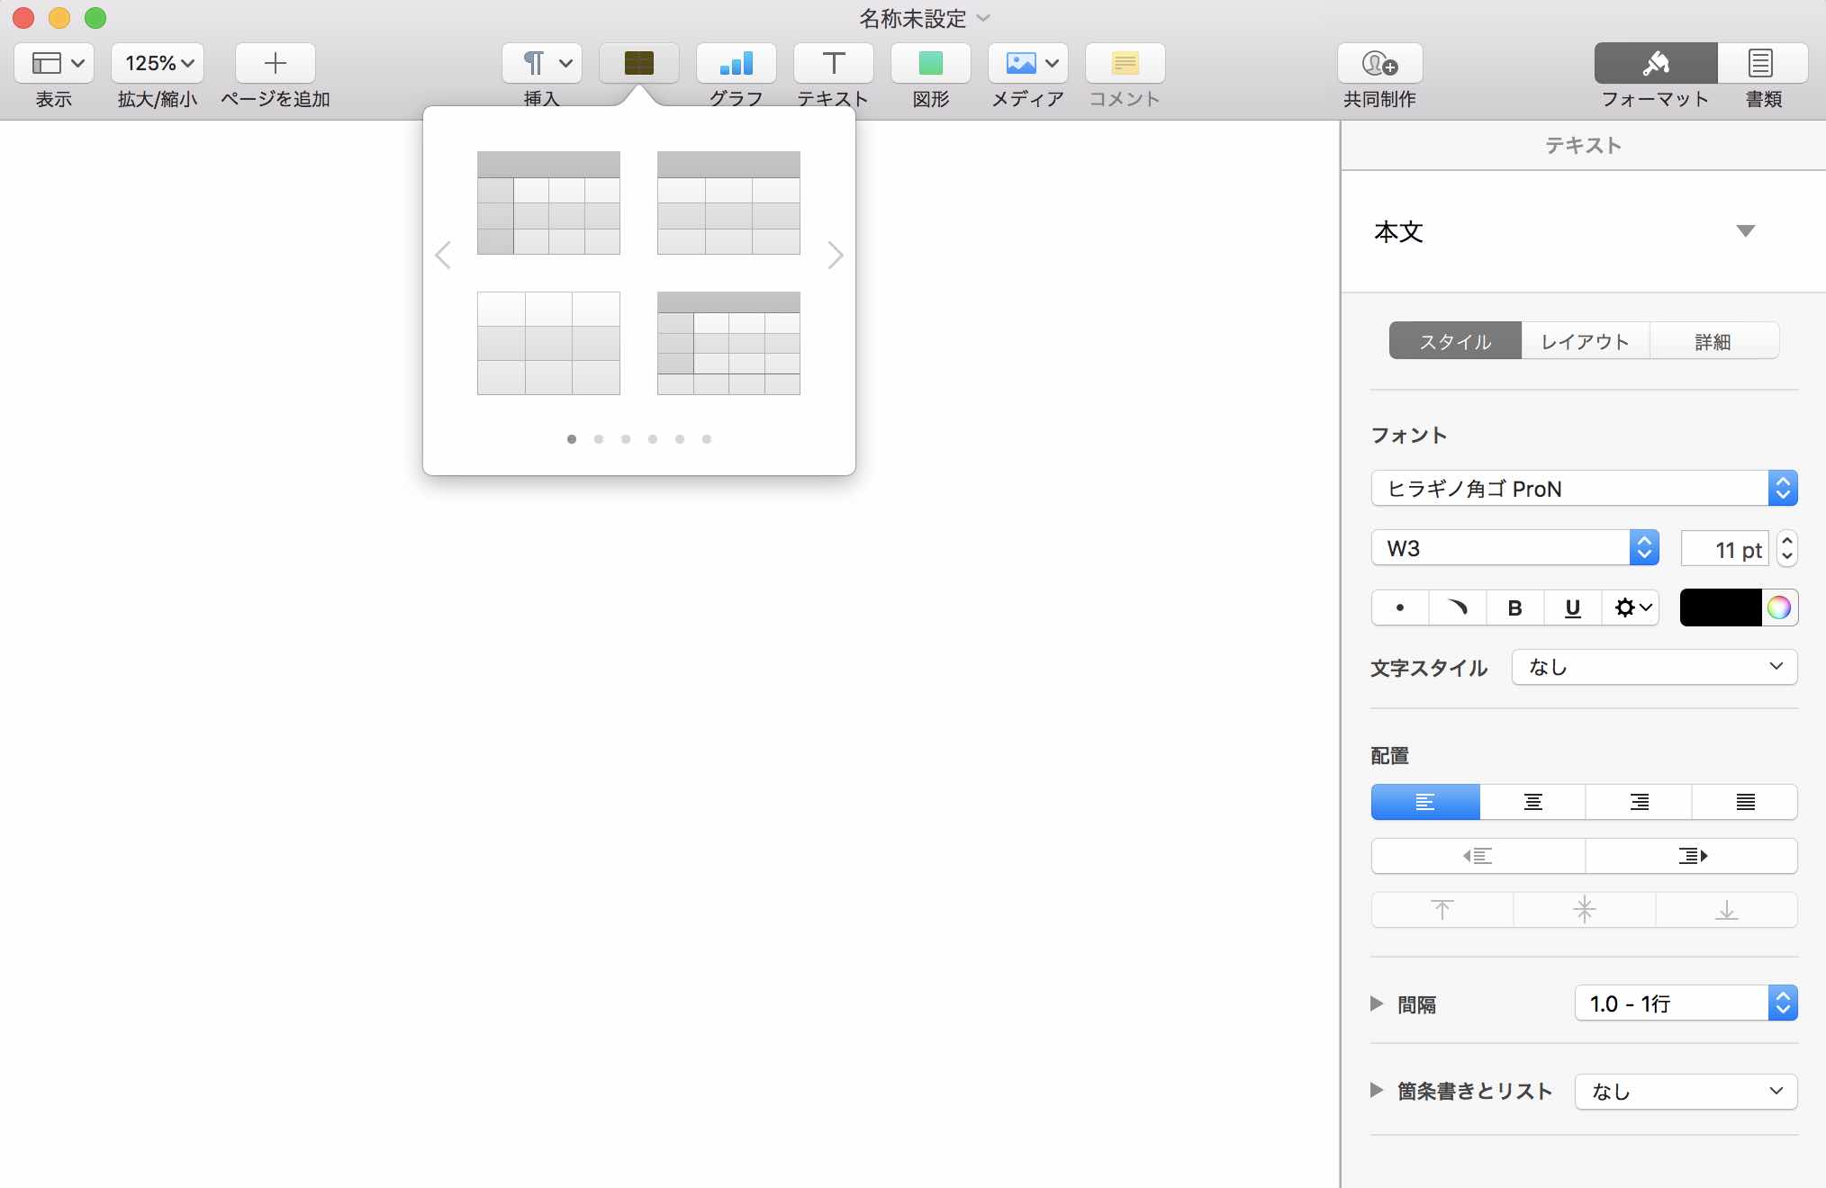Click the add page plus icon
The image size is (1826, 1188).
coord(275,63)
